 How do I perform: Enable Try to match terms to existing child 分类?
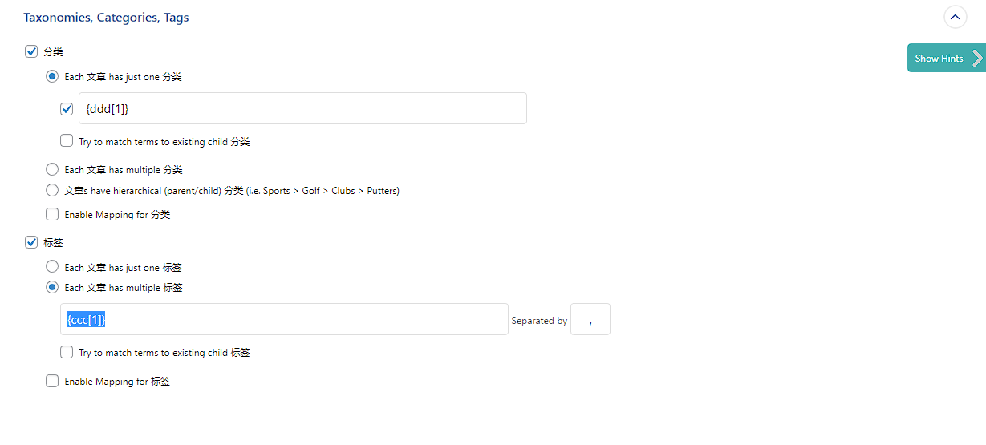67,141
